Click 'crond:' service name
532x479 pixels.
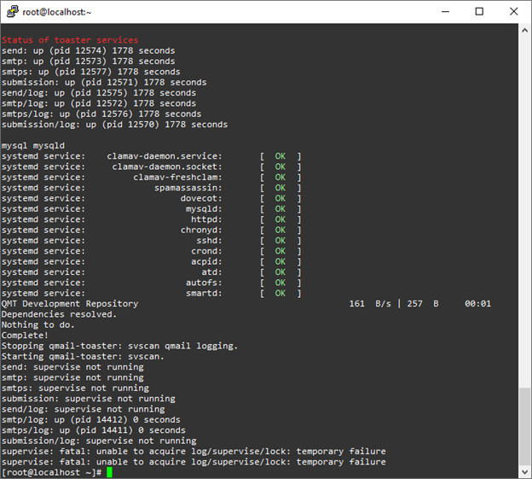pyautogui.click(x=206, y=251)
